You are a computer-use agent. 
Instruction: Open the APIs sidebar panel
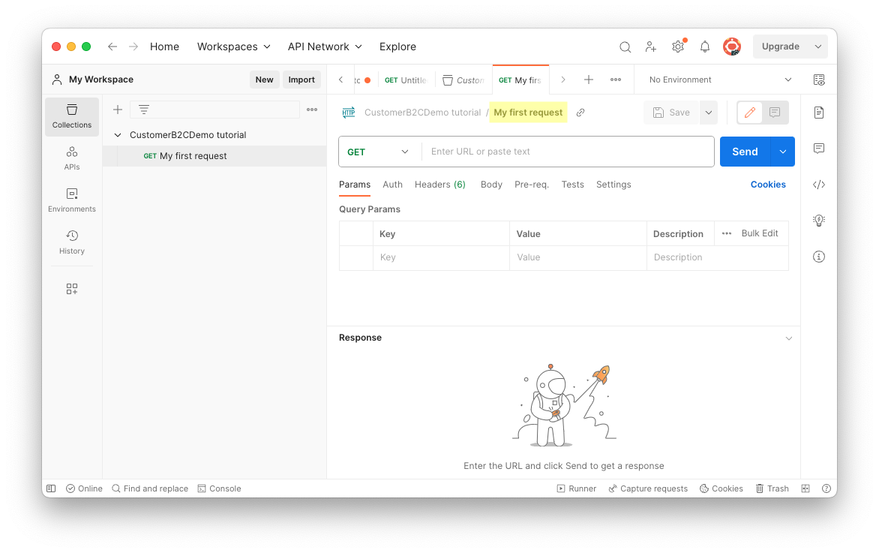72,159
